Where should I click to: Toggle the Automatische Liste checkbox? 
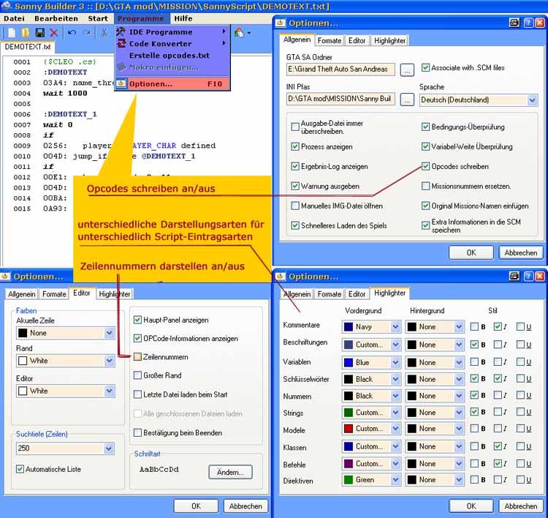coord(20,469)
